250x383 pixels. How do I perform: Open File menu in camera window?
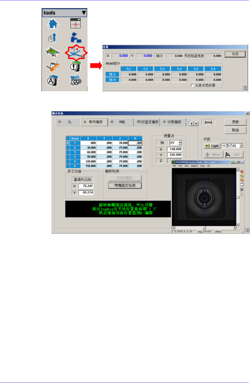tap(174, 166)
